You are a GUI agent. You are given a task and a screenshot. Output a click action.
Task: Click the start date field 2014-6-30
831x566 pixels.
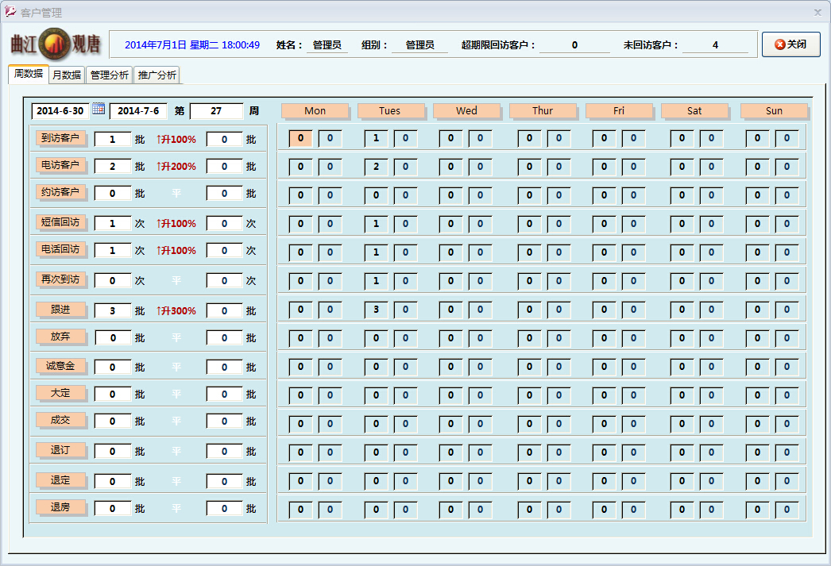(x=60, y=111)
